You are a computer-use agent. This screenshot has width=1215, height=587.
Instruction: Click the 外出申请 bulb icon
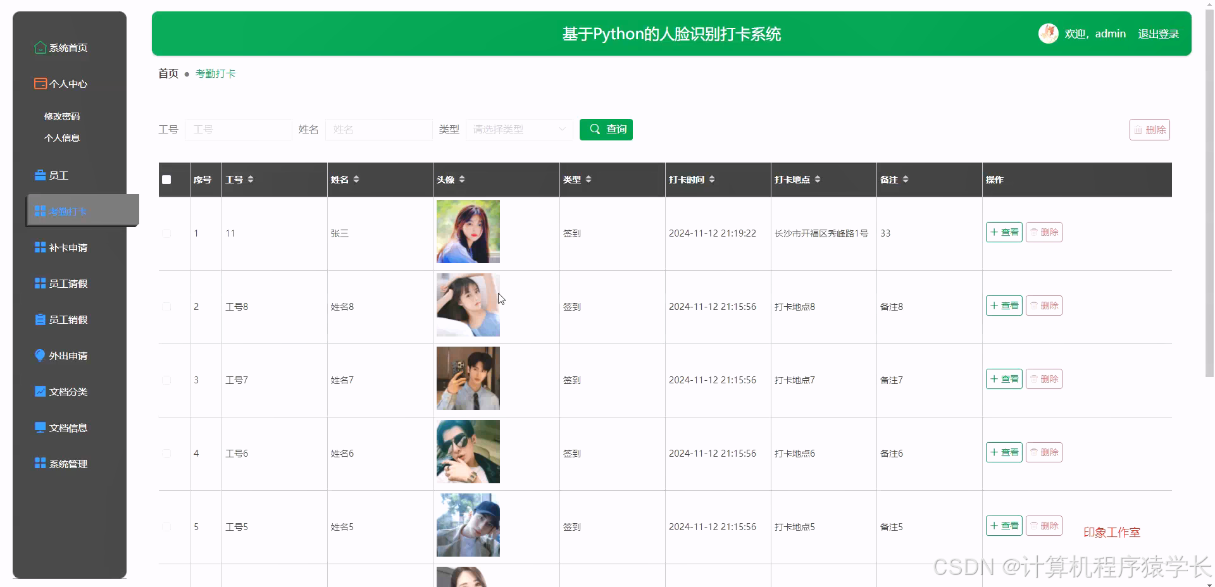[x=40, y=355]
